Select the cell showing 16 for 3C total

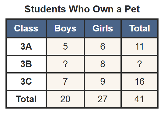(140, 82)
